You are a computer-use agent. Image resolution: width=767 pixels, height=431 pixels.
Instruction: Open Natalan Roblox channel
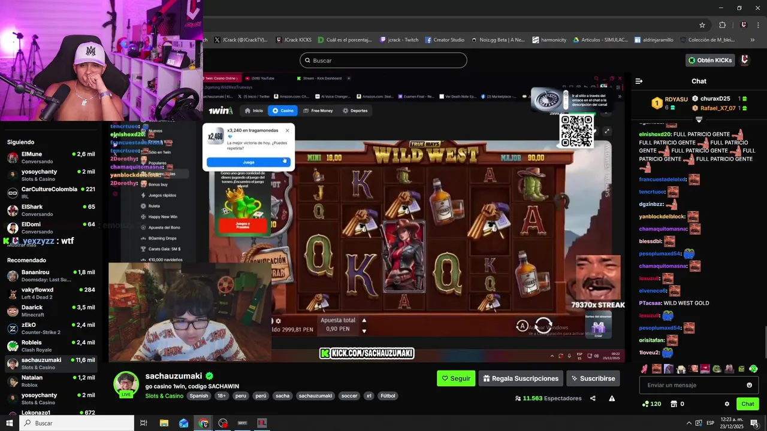pos(51,381)
